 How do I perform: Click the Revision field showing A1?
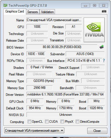pos(73,27)
